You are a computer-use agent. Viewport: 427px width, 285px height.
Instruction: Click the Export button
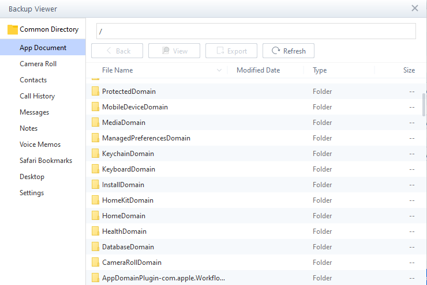(231, 51)
